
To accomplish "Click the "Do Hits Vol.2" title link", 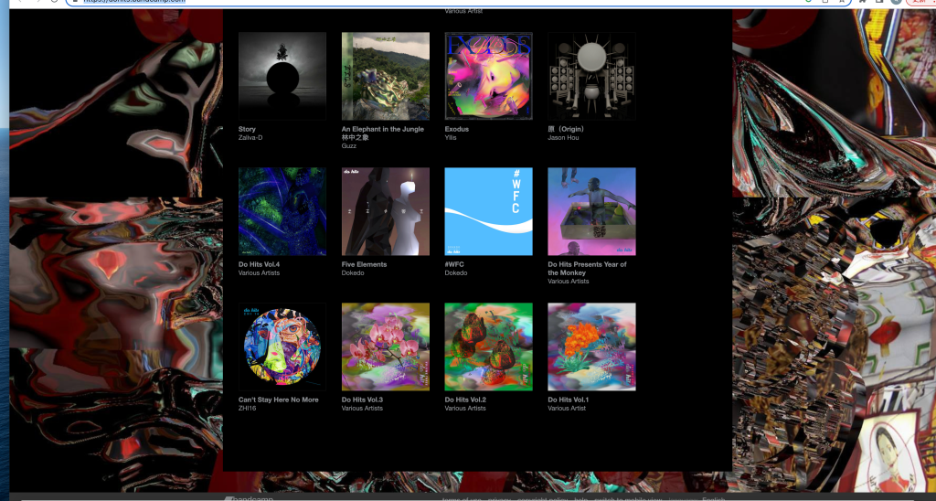I will (x=465, y=400).
